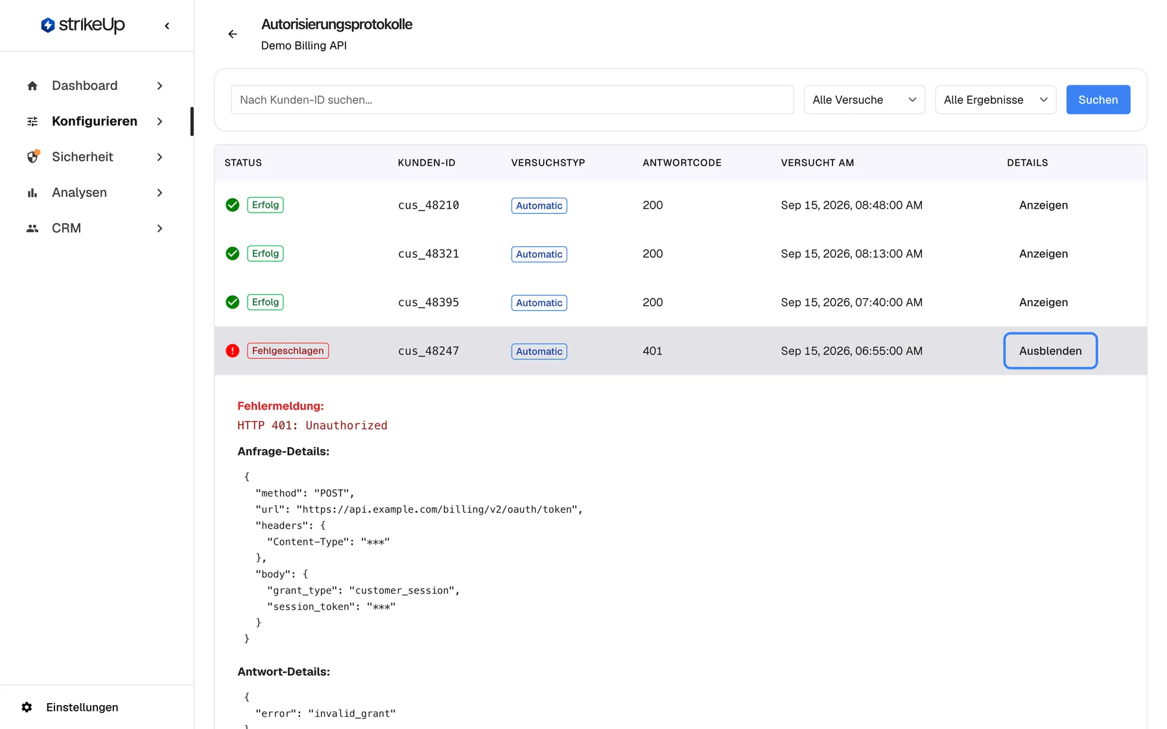Click the Erfolg badge for cus_48321
The height and width of the screenshot is (729, 1167).
click(x=265, y=254)
